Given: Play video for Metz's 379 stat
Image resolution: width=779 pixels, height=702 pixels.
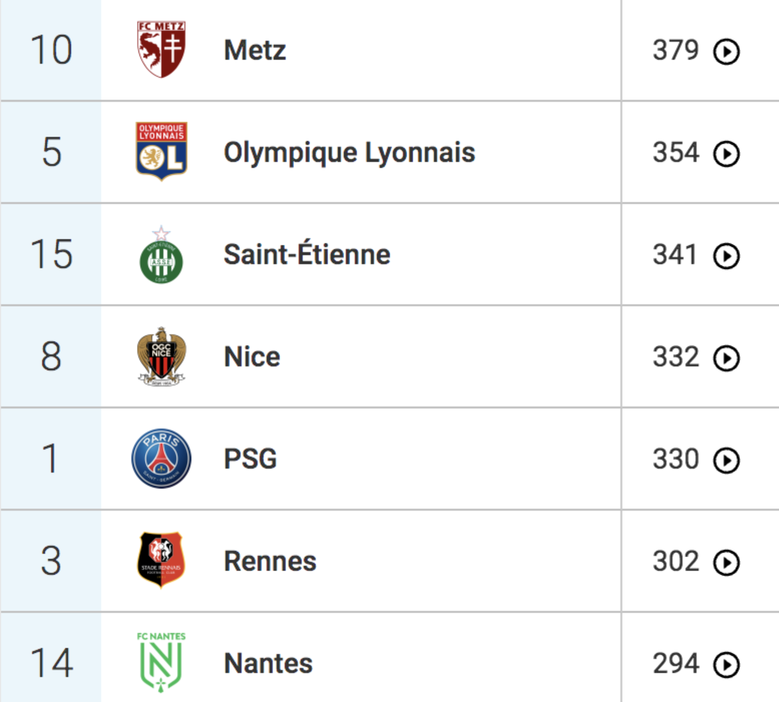Looking at the screenshot, I should pos(726,52).
